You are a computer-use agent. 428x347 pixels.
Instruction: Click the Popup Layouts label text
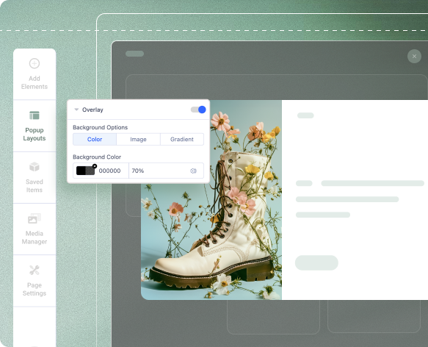click(x=35, y=135)
